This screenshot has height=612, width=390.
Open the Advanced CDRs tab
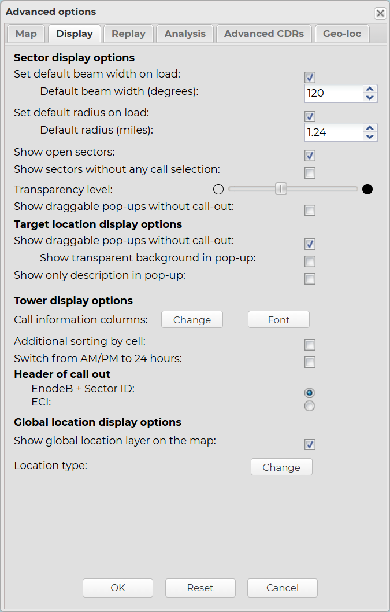click(x=264, y=34)
